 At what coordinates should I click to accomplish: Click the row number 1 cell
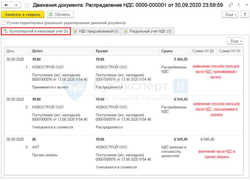26,67
